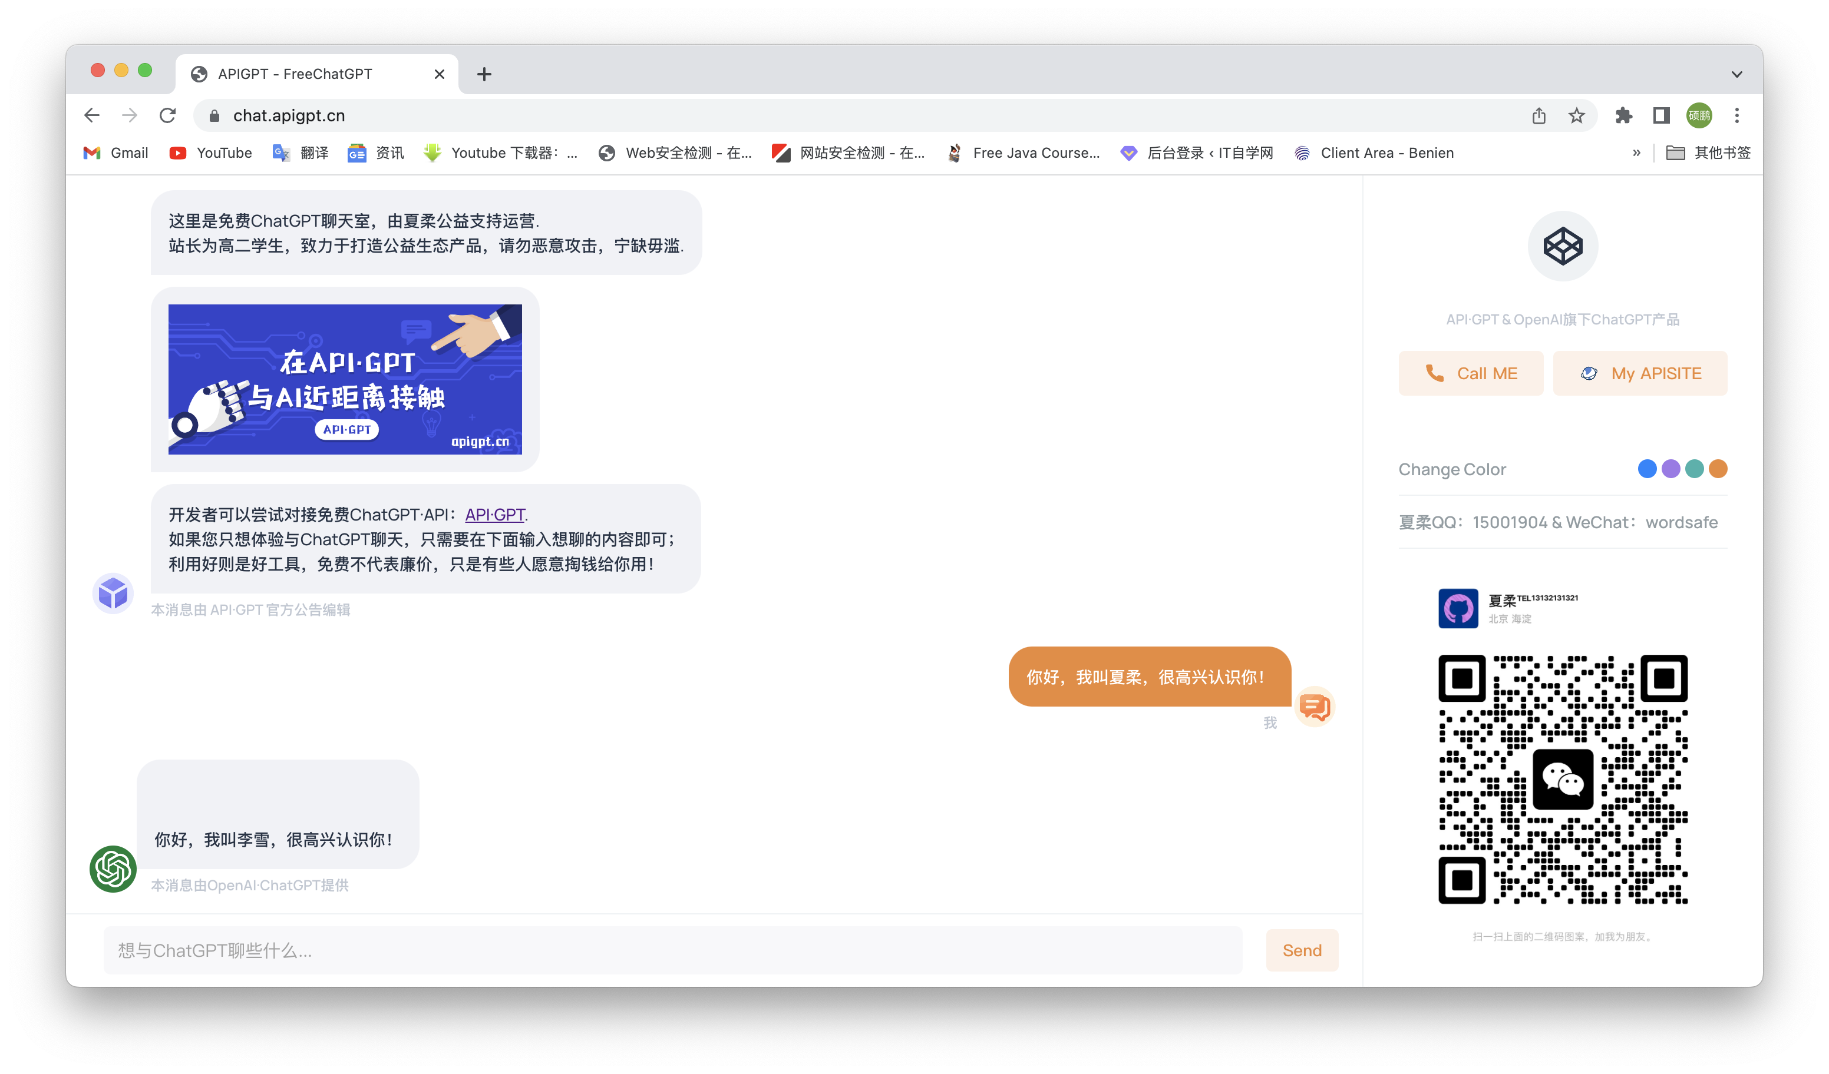Screen dimensions: 1829x1074
Task: Open the 资讯 bookmark
Action: coord(376,153)
